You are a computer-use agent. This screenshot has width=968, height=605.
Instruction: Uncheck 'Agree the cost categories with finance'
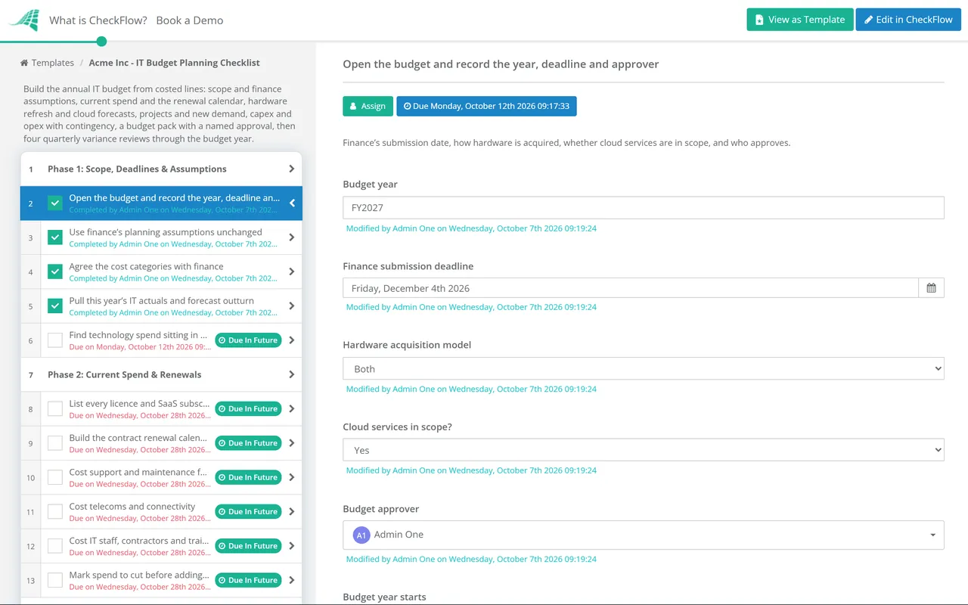pos(55,271)
